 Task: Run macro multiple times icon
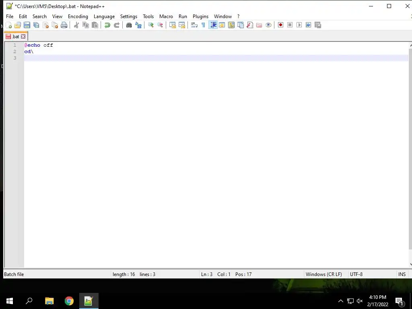[x=308, y=25]
